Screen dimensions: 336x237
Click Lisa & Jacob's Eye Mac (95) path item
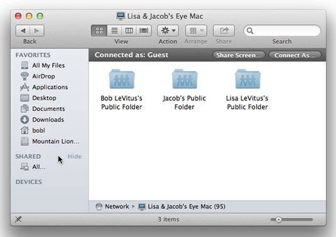point(187,207)
